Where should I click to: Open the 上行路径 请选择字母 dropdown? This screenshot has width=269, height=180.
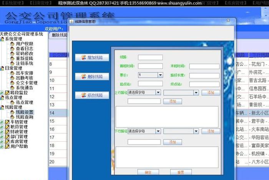click(x=158, y=92)
